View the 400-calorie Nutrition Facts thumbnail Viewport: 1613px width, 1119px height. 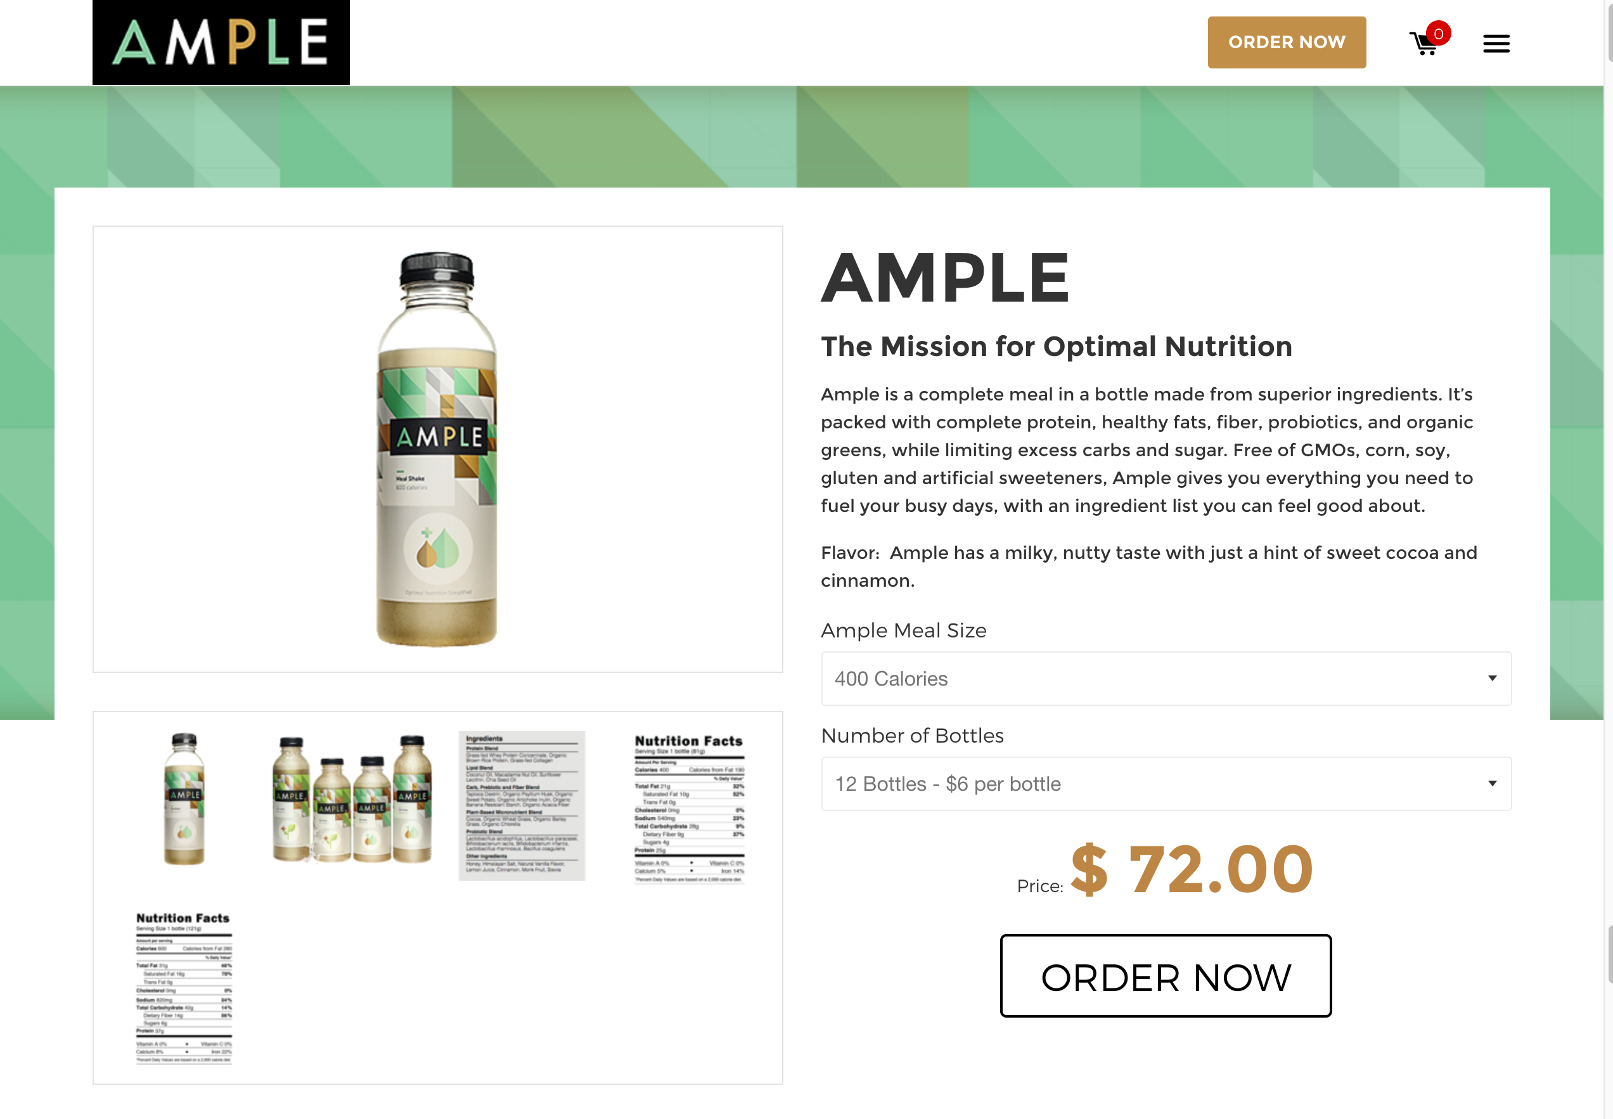[x=690, y=809]
